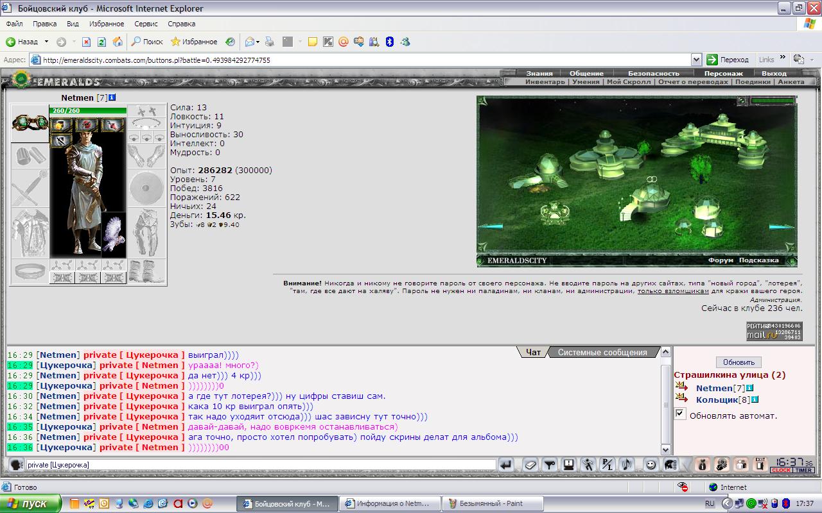
Task: Toggle the "Обновлять автомат." checkbox
Action: click(680, 414)
